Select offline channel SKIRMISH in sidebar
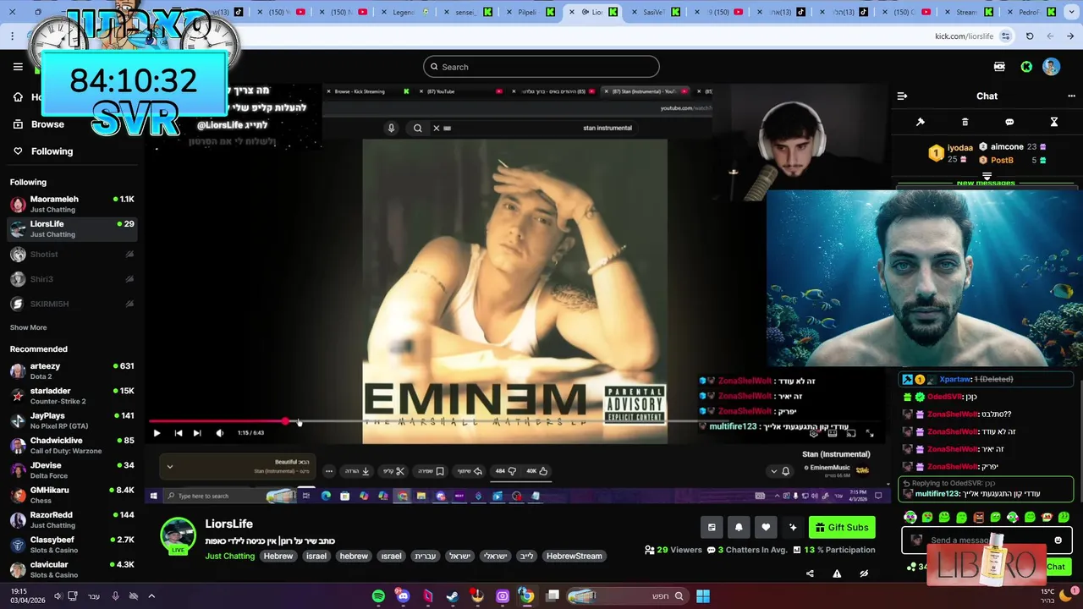This screenshot has height=609, width=1083. (72, 304)
